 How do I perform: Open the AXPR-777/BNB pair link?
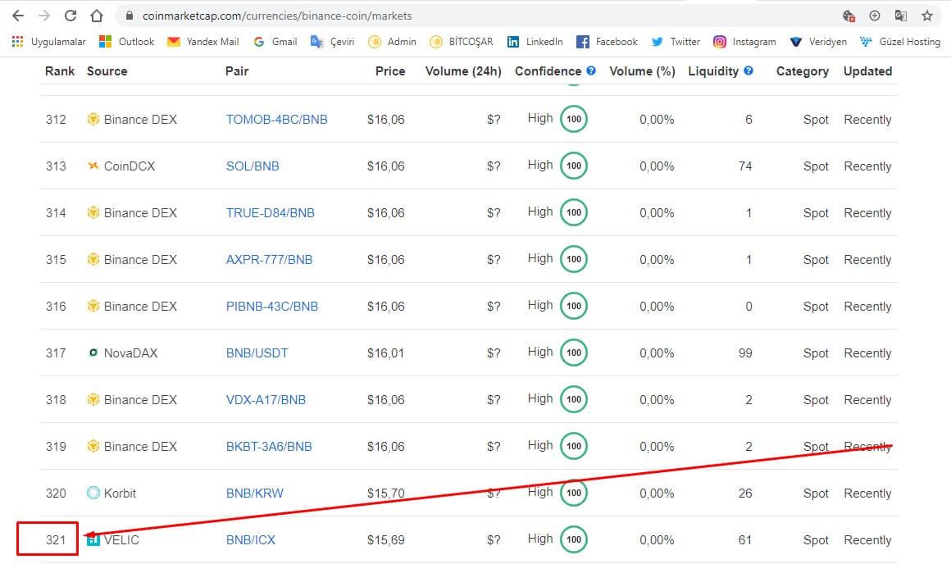(x=269, y=260)
